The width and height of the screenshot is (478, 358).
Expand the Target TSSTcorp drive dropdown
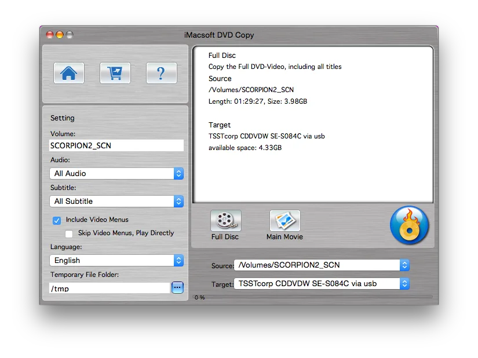coord(322,284)
